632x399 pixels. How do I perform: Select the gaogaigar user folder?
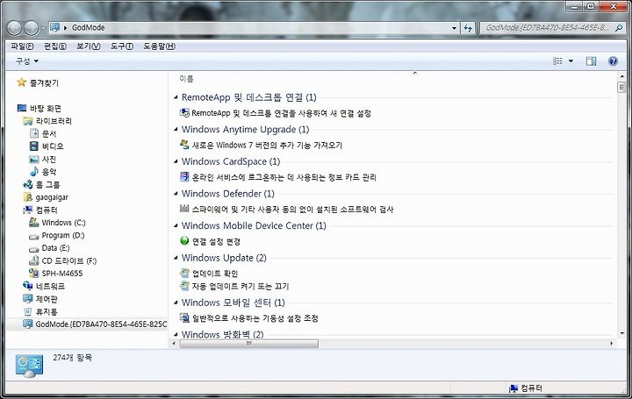pos(52,197)
